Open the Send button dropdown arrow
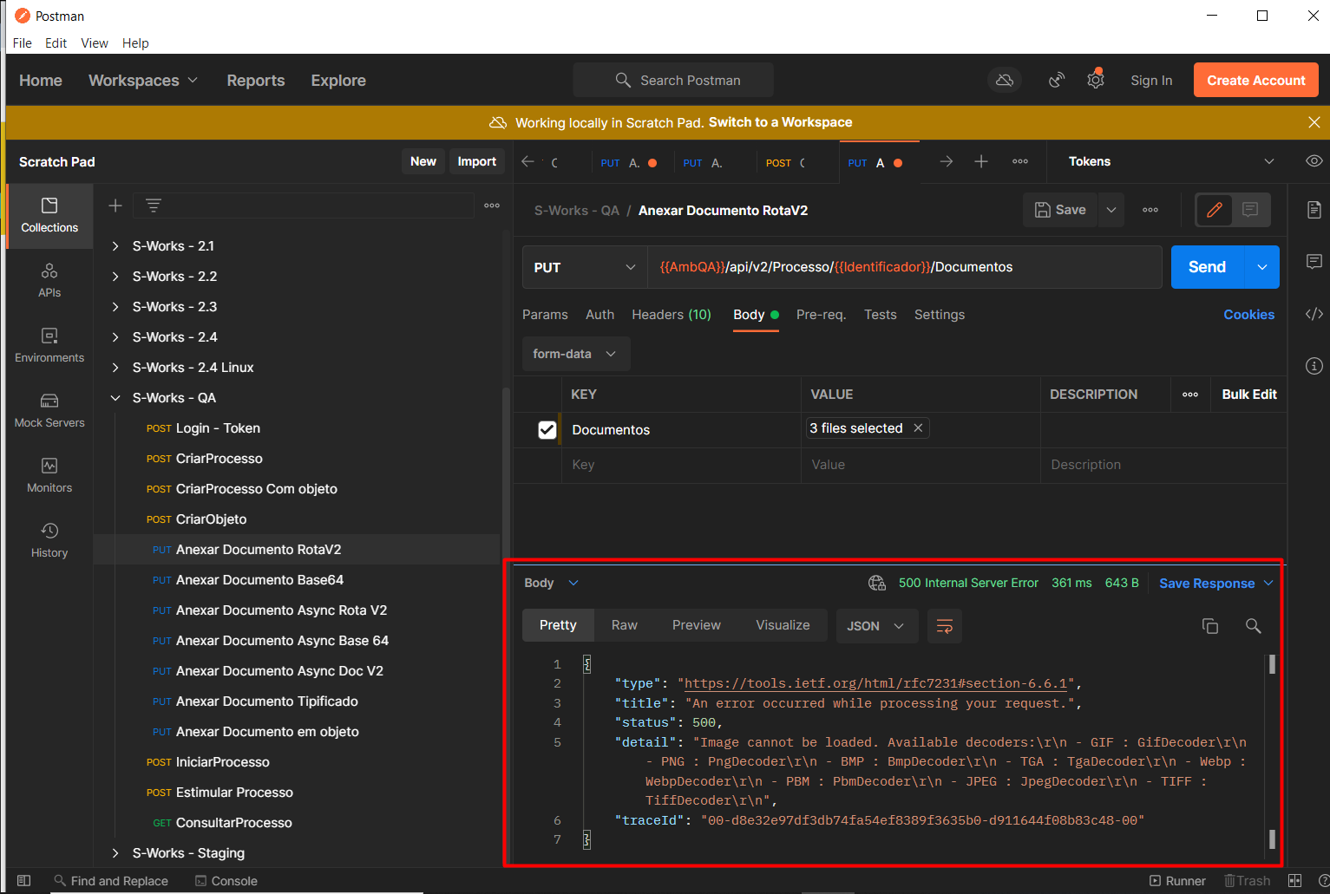Screen dimensions: 1330x894 click(1262, 267)
